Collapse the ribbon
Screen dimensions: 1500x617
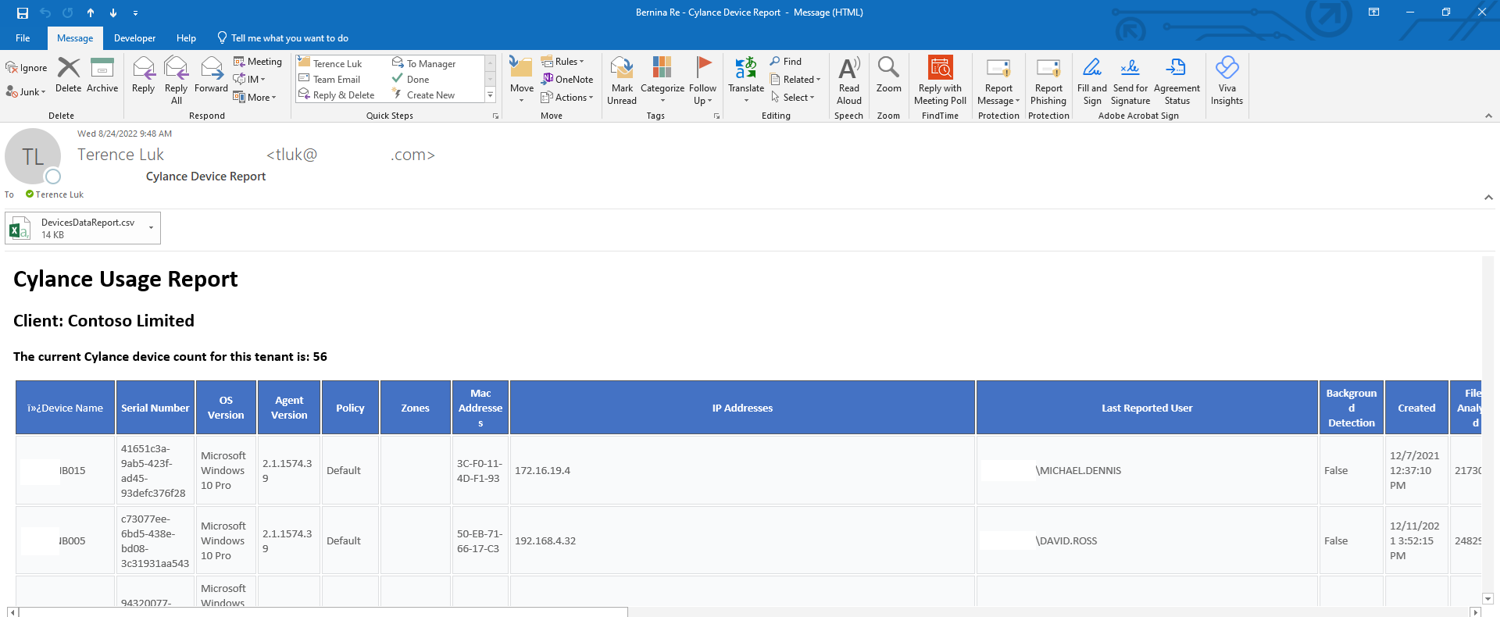click(1488, 116)
